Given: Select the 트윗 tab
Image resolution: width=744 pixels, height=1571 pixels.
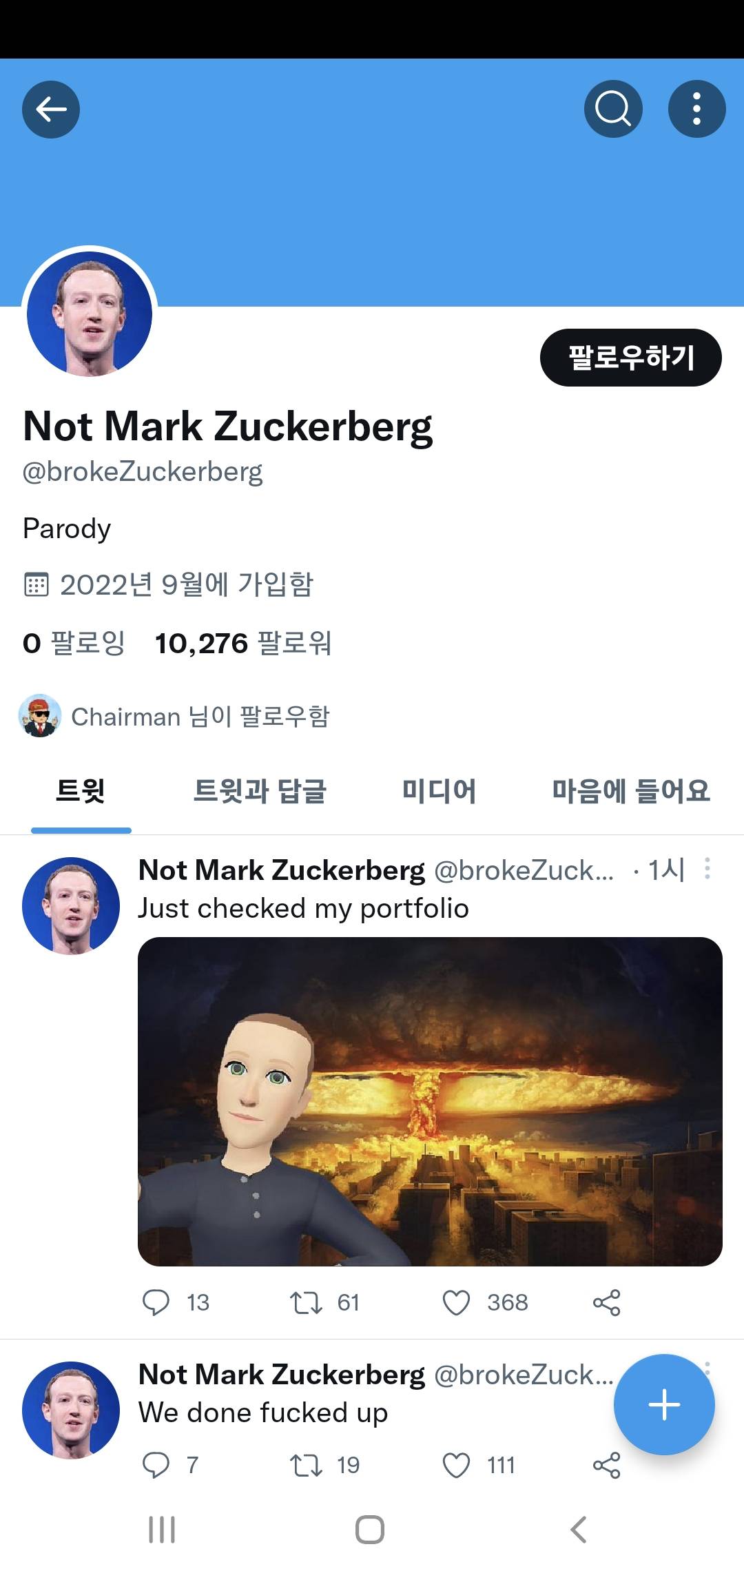Looking at the screenshot, I should [81, 791].
